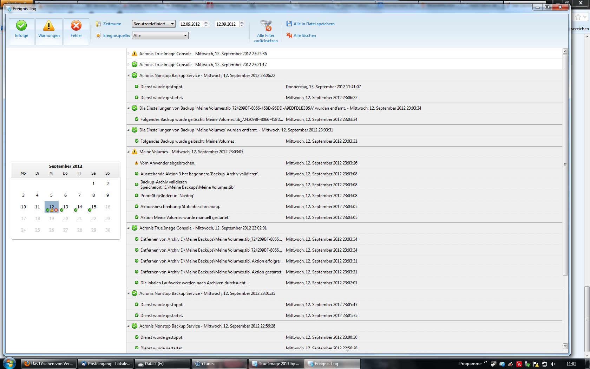This screenshot has height=369, width=590.
Task: Switch to iTunes taskbar button
Action: pyautogui.click(x=219, y=364)
